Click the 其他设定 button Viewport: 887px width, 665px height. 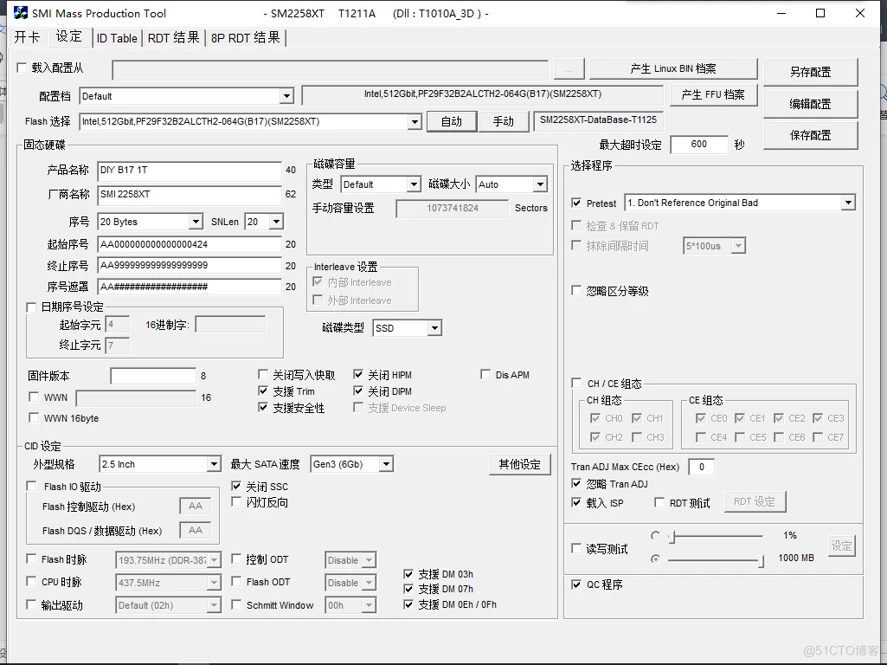click(519, 465)
